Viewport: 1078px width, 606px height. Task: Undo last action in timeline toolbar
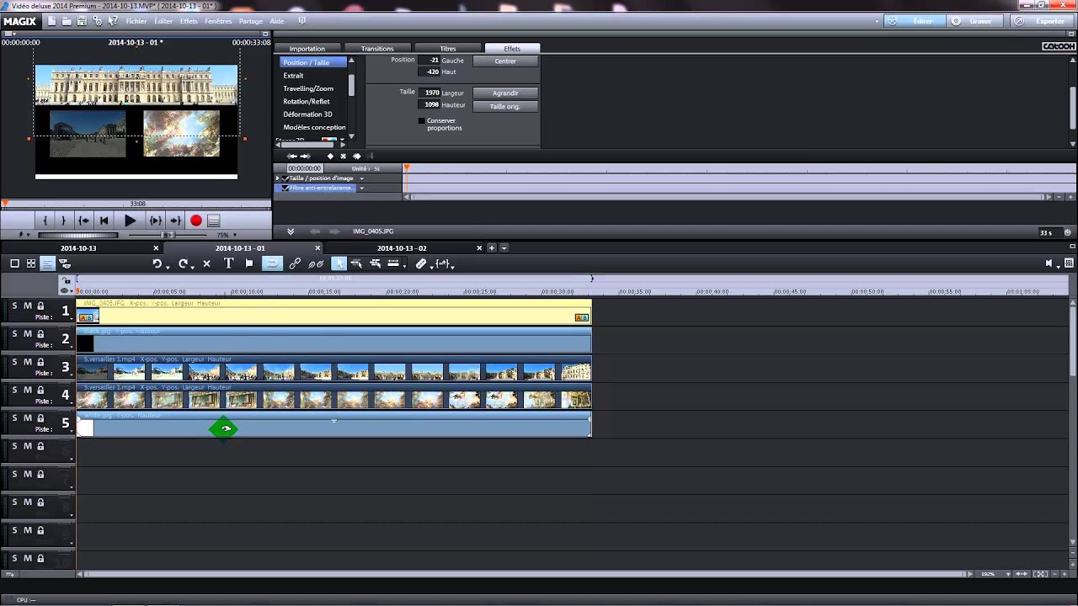157,263
